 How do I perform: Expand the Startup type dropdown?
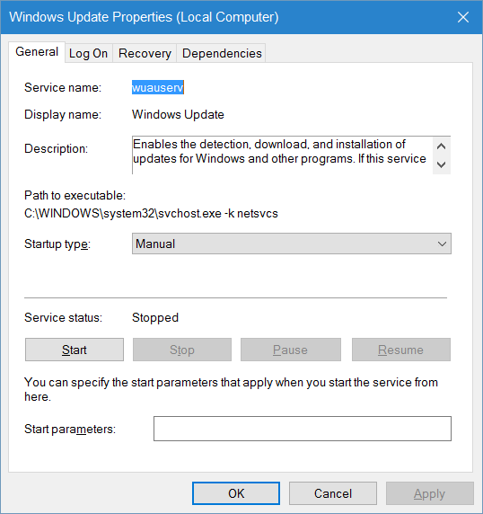coord(292,244)
